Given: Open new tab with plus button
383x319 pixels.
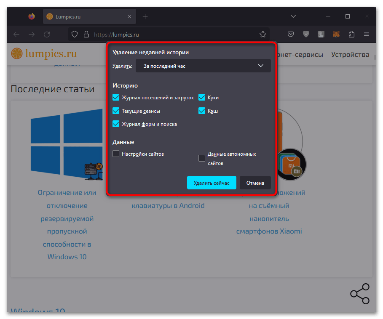Looking at the screenshot, I should click(145, 17).
